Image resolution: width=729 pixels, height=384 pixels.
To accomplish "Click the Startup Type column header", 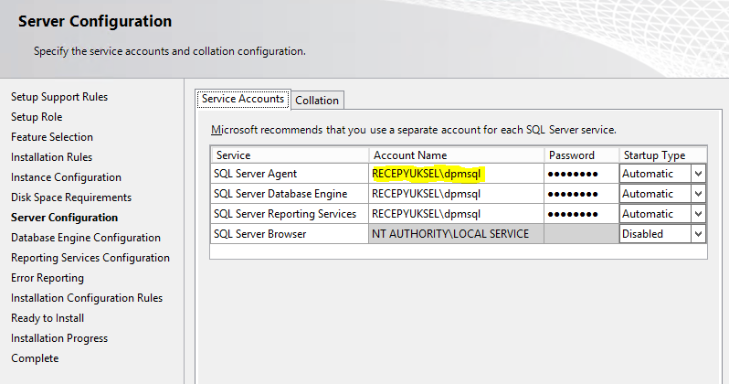I will coord(663,155).
